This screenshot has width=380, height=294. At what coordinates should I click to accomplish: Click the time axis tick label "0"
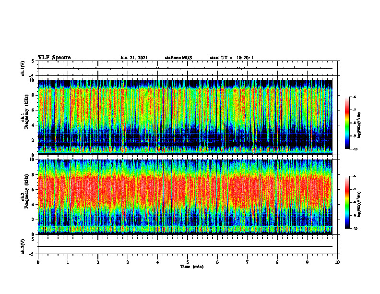38,262
